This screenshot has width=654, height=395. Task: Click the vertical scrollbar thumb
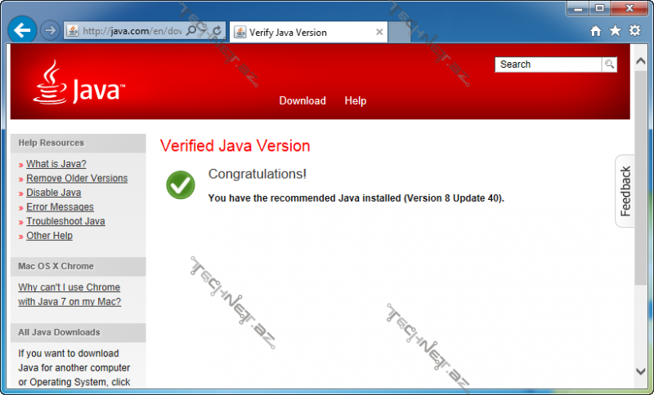coord(641,178)
